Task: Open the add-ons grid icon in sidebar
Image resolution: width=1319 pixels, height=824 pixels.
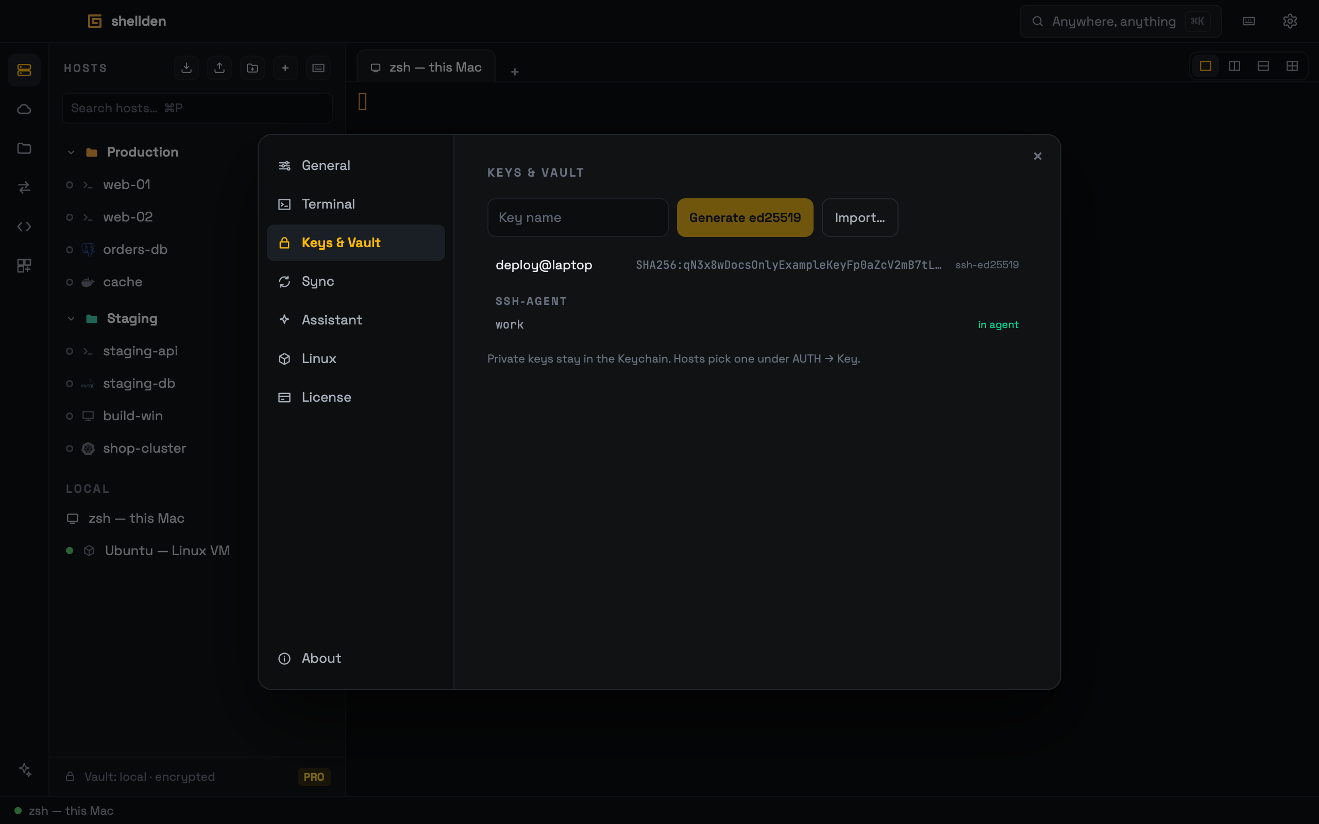Action: pyautogui.click(x=24, y=266)
